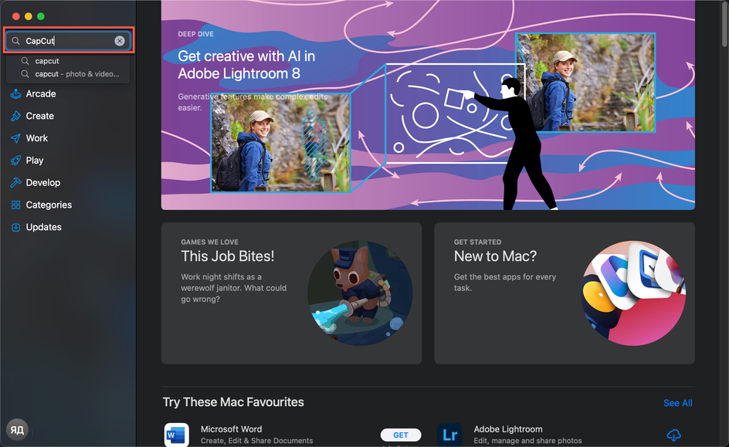Open the Categories section
The height and width of the screenshot is (447, 729).
[49, 205]
